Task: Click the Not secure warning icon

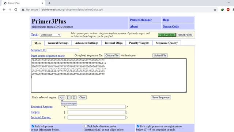Action: pos(23,10)
